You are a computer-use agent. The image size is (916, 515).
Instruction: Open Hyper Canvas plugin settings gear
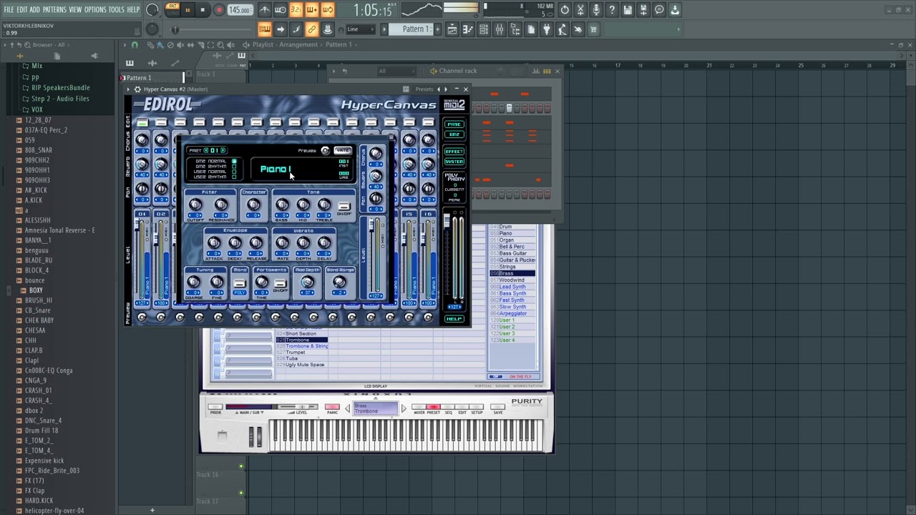click(x=137, y=89)
